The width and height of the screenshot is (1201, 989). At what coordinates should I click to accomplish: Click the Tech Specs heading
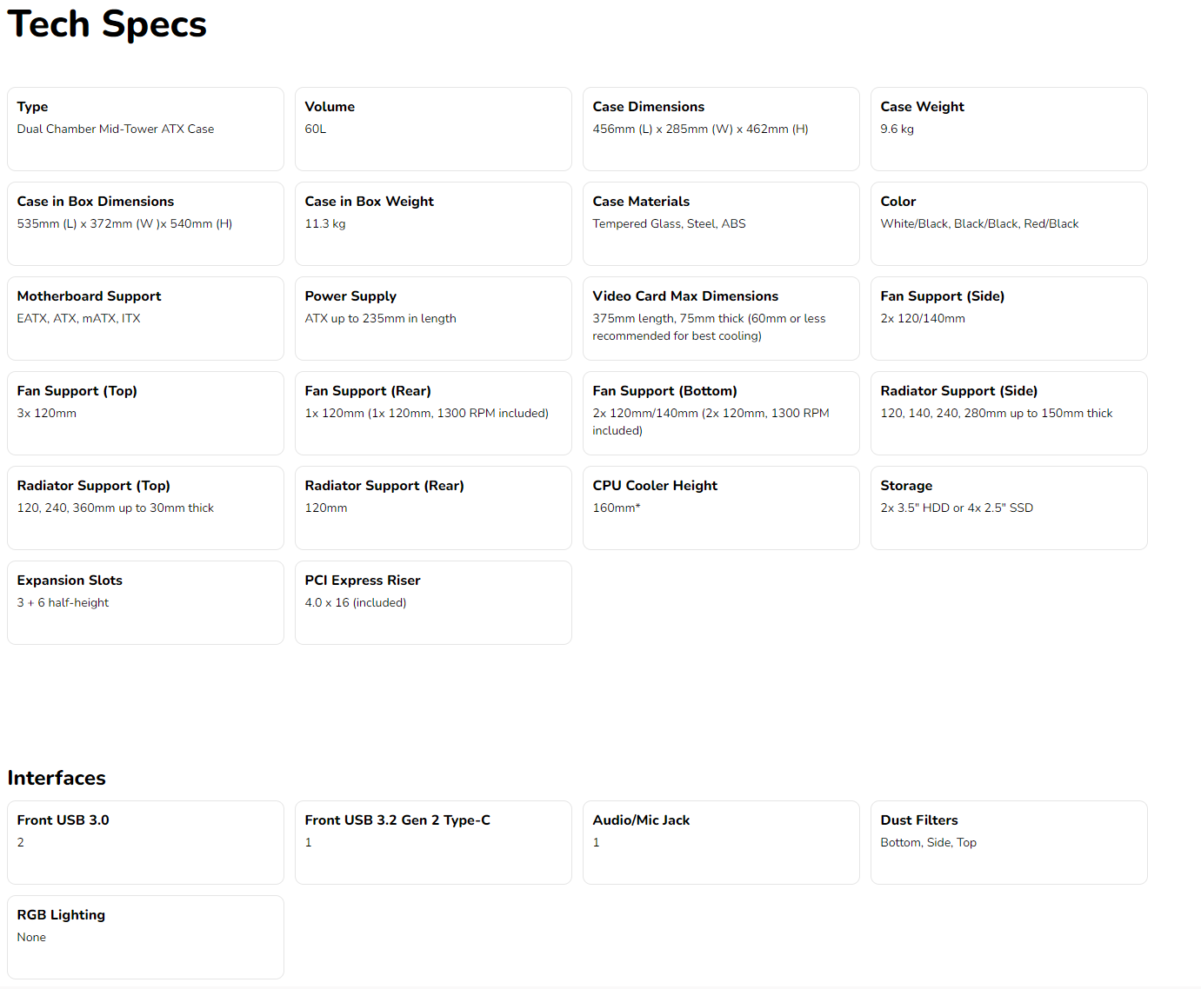107,24
